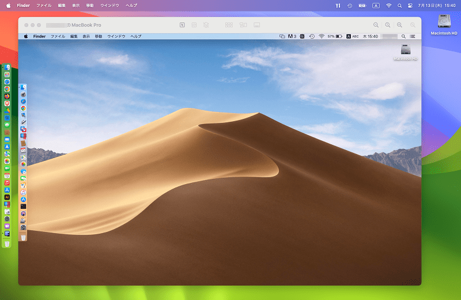Click remote clock 木 15:40
This screenshot has width=461, height=300.
371,36
